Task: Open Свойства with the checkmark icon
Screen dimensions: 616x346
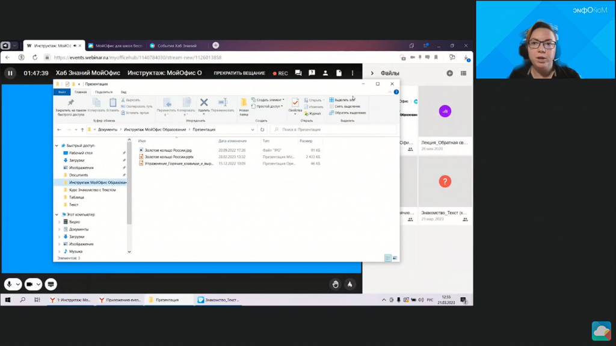Action: pyautogui.click(x=295, y=105)
